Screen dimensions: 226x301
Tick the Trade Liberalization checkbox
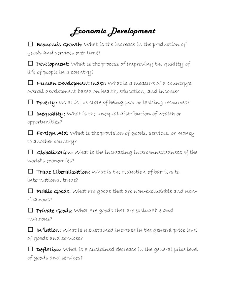pos(30,171)
